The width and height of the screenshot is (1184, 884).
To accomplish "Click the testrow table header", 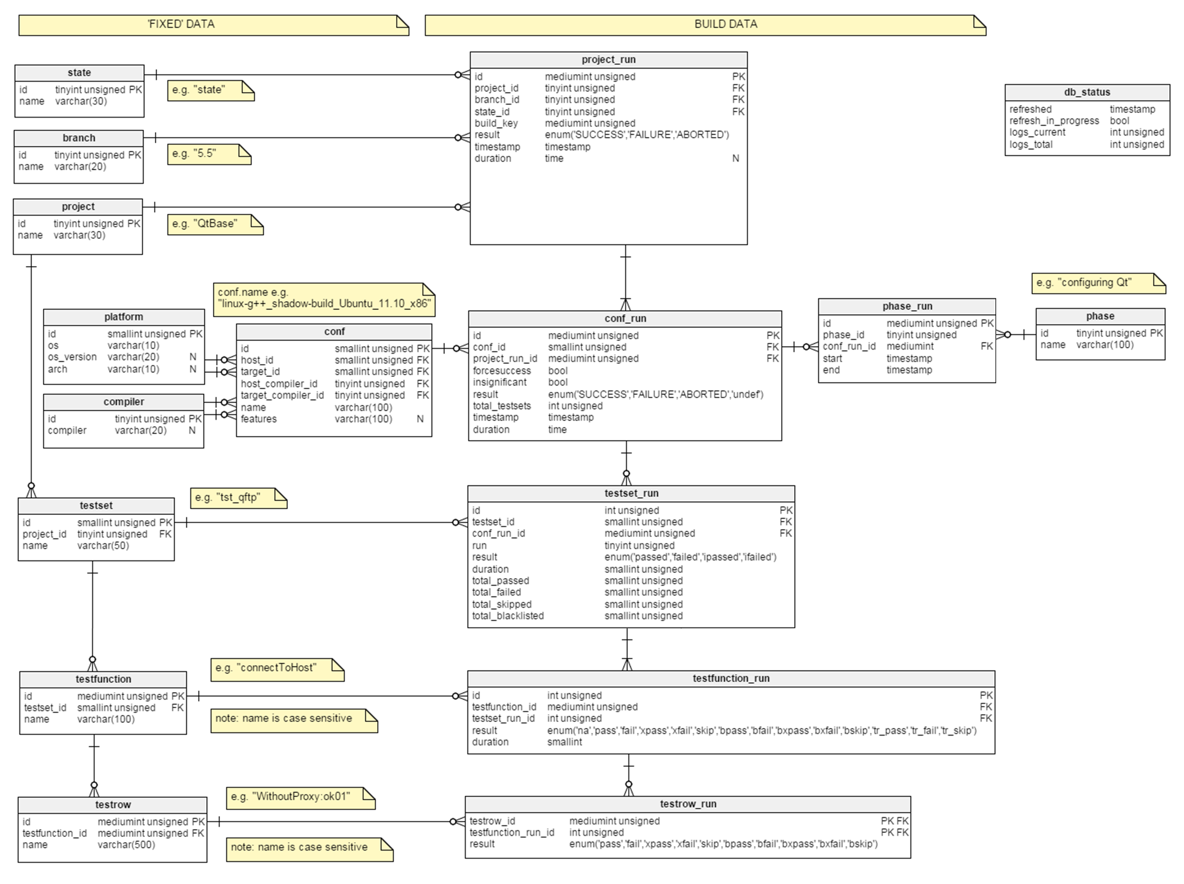I will [112, 805].
